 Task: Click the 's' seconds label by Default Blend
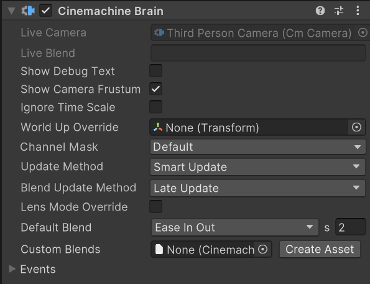coord(327,228)
